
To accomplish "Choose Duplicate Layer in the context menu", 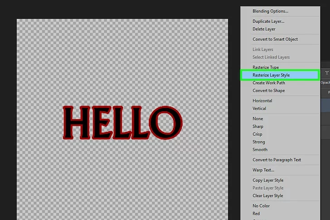I will (268, 21).
